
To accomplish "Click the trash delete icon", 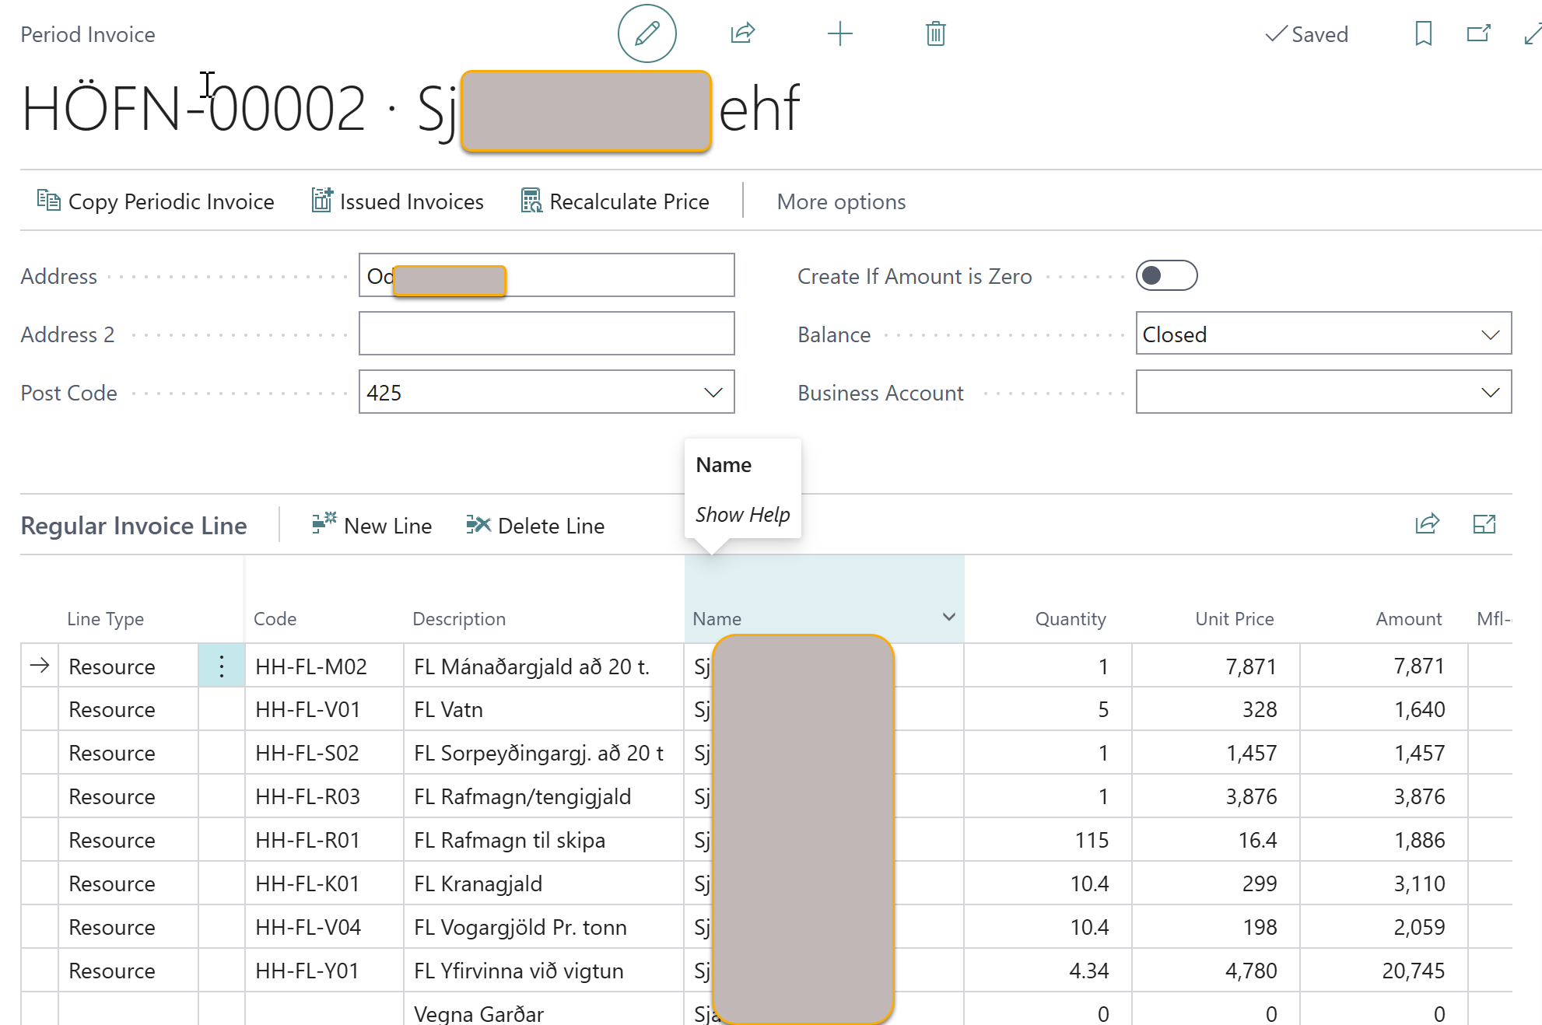I will 935,33.
